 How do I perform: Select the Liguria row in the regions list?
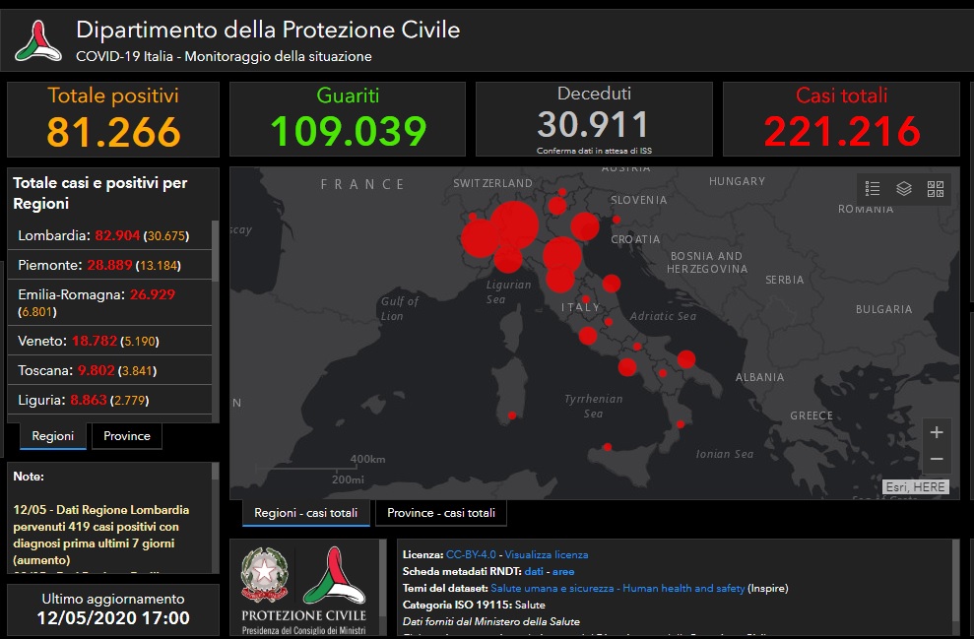[x=109, y=400]
